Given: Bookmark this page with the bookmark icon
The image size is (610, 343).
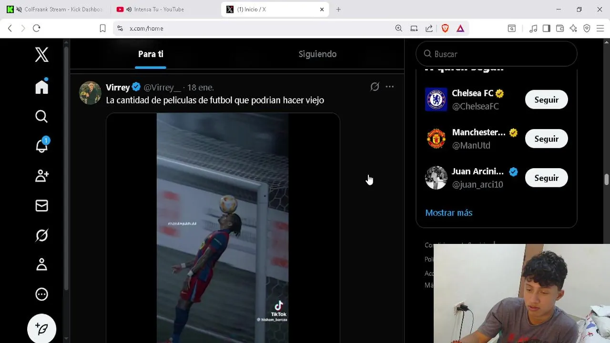Looking at the screenshot, I should tap(102, 29).
